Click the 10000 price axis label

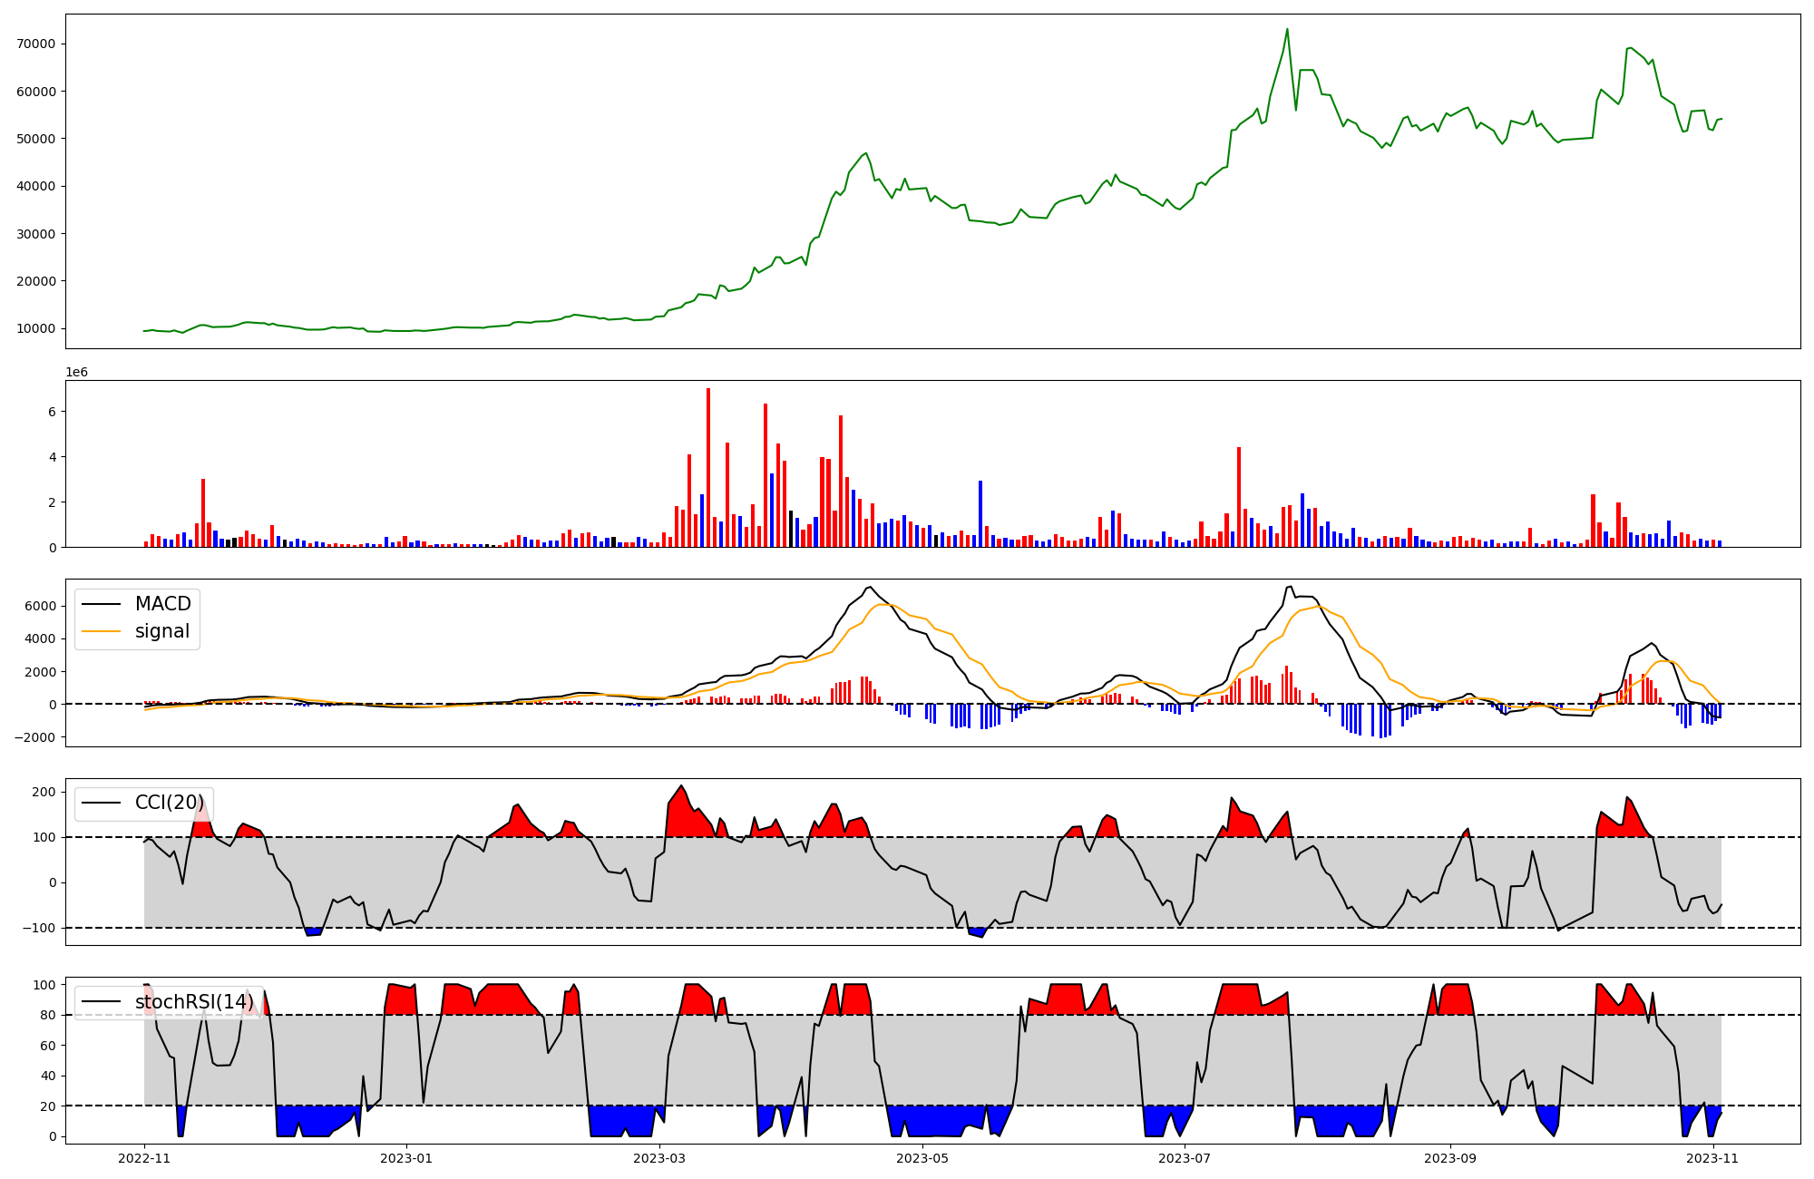tap(36, 328)
